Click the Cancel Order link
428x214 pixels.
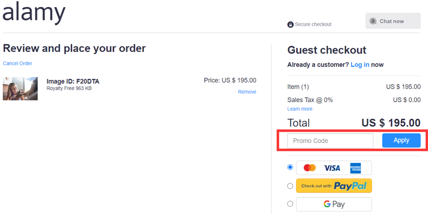17,63
